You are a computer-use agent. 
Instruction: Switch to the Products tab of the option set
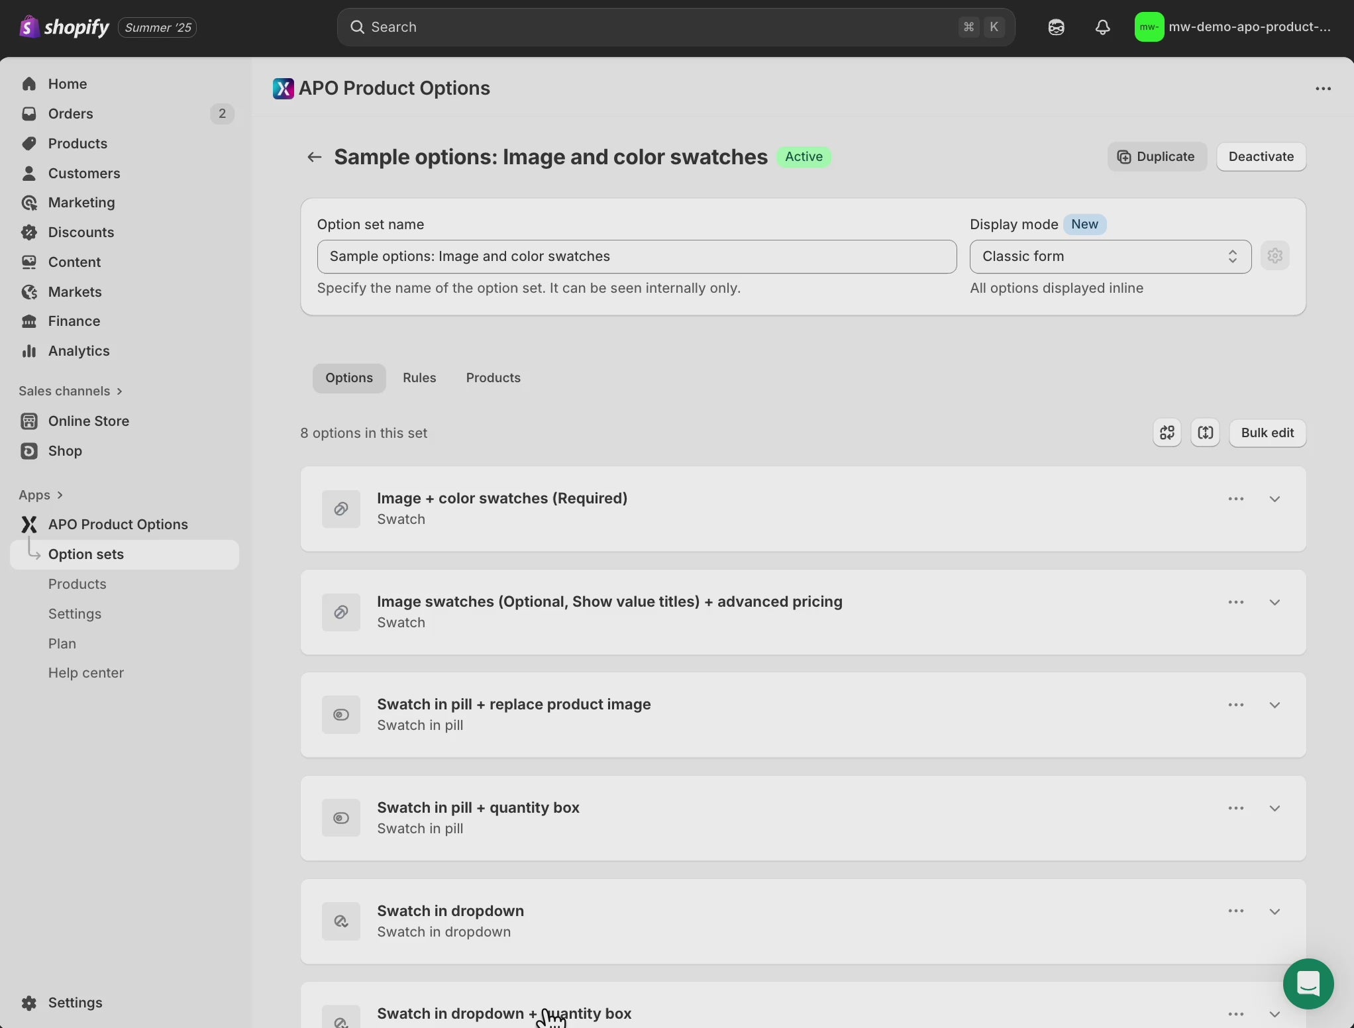[493, 378]
